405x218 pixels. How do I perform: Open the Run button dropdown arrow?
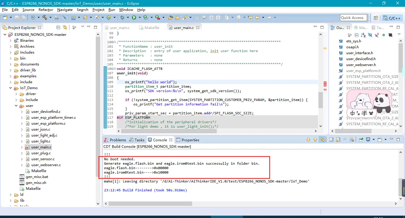point(139,18)
